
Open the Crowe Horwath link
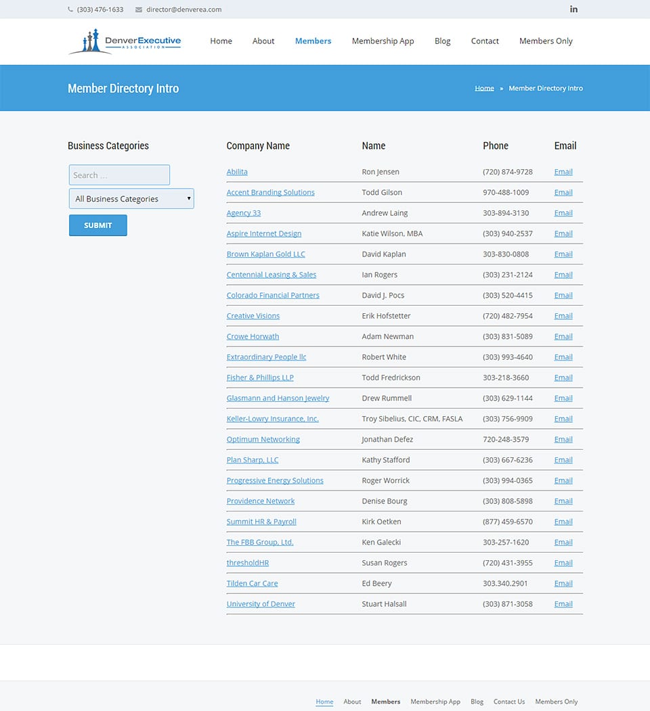pyautogui.click(x=253, y=336)
